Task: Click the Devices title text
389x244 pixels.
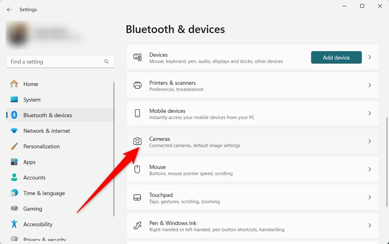Action: point(158,55)
